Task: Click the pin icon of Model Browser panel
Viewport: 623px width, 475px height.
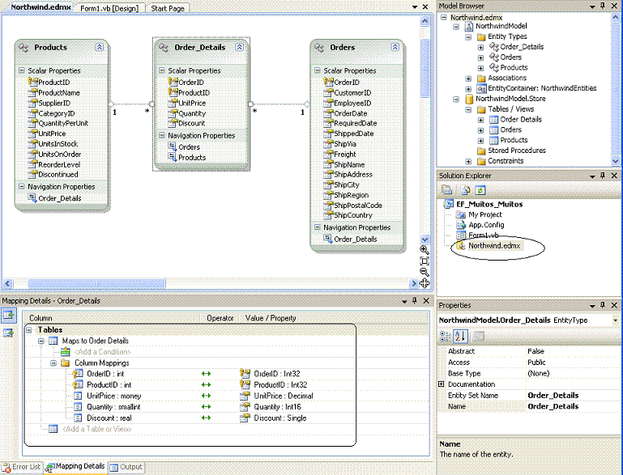Action: tap(603, 6)
